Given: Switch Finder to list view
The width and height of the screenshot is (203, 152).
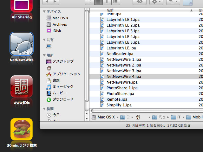Looking at the screenshot, I should [98, 2].
